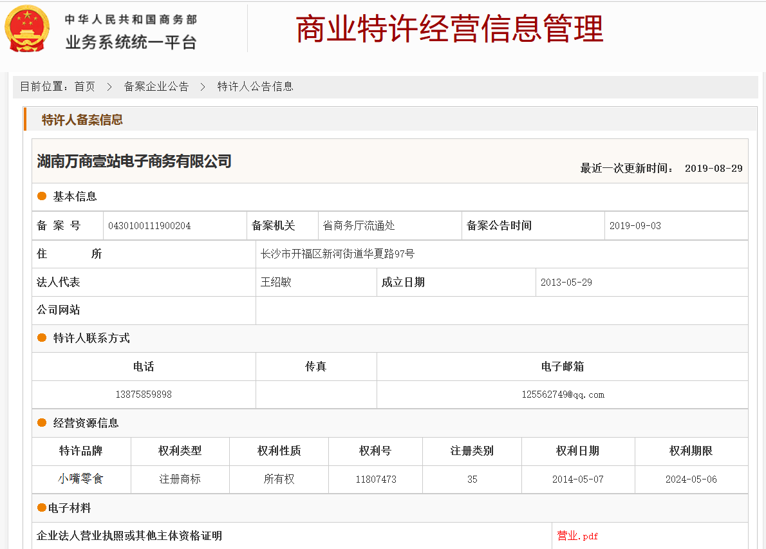The width and height of the screenshot is (766, 549).
Task: Click the 公司网站 label
Action: (x=58, y=310)
